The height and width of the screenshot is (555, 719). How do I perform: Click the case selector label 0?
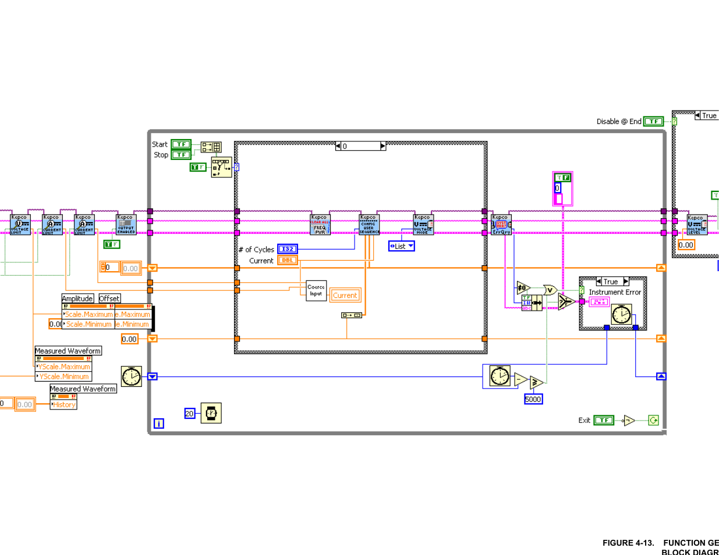tap(360, 146)
